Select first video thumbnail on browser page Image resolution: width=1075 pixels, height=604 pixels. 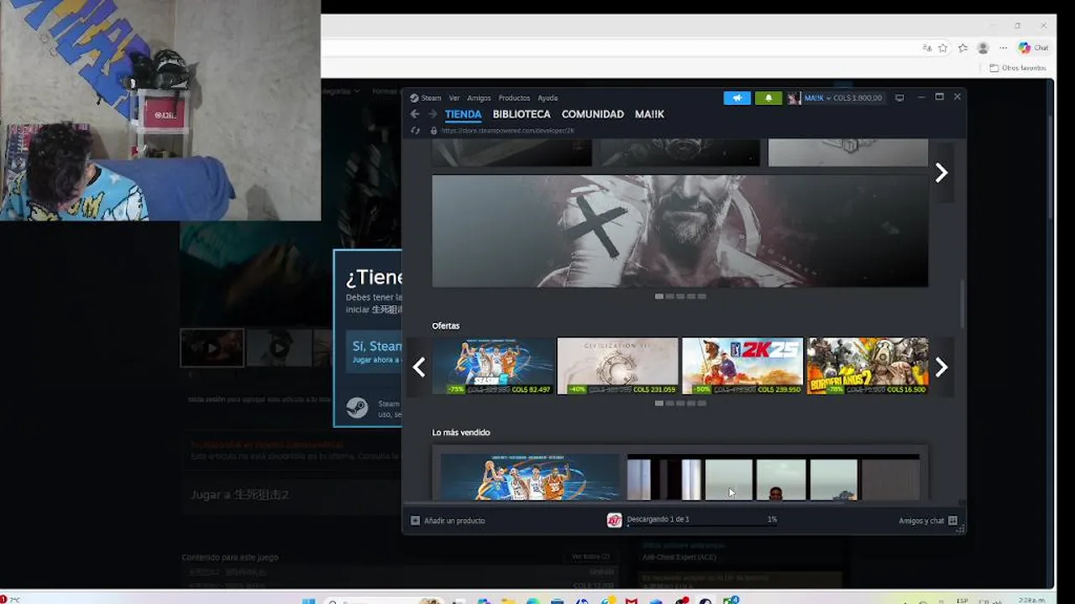212,347
